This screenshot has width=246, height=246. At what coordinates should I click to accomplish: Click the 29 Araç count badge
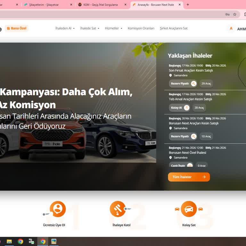(206, 84)
